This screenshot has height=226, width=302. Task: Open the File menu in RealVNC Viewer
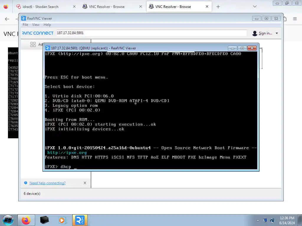25,25
